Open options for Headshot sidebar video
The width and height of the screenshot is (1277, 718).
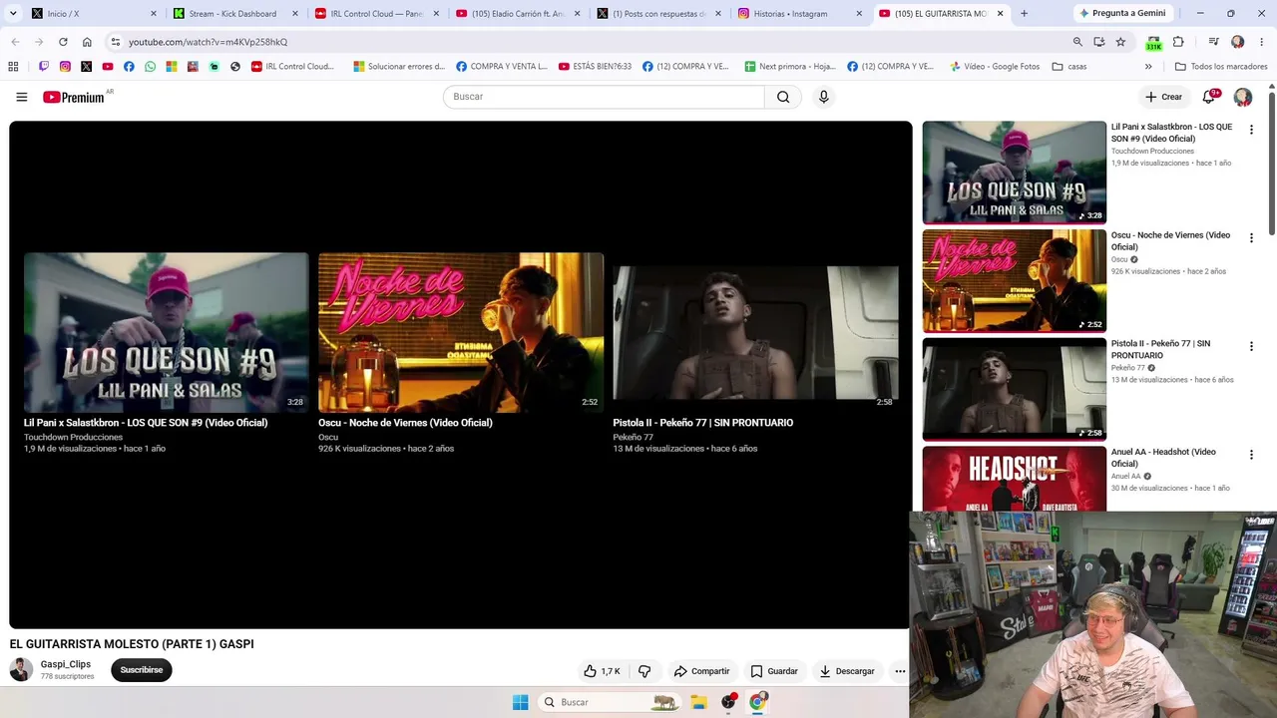coord(1251,455)
